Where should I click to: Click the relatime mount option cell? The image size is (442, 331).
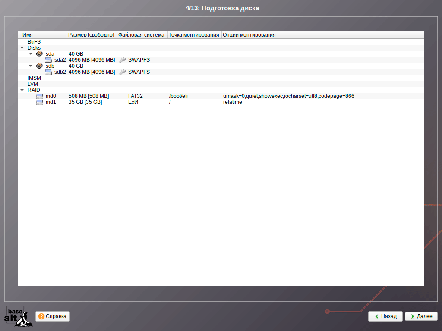point(233,102)
